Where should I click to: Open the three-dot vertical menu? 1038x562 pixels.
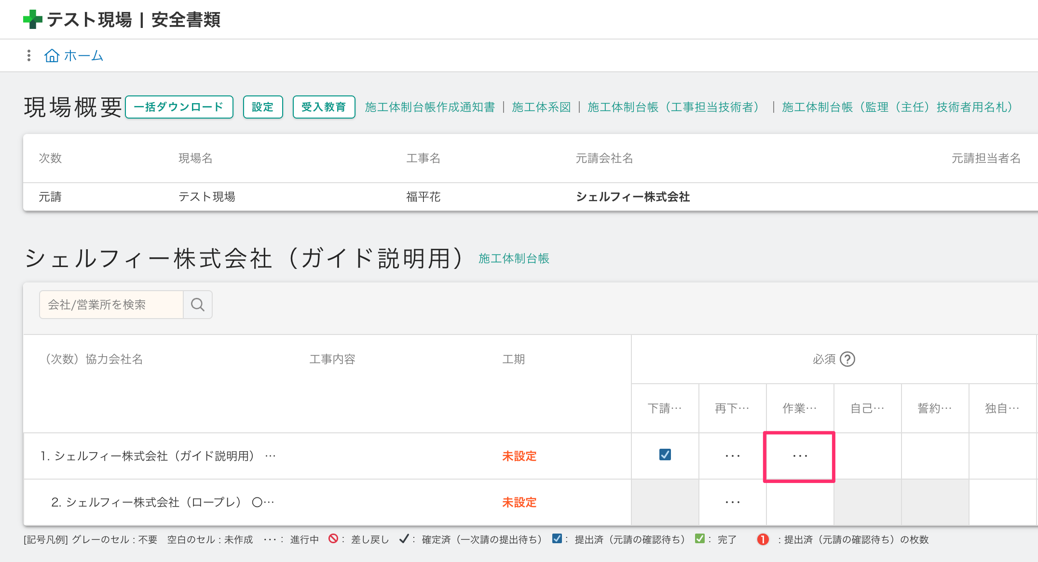pyautogui.click(x=29, y=55)
